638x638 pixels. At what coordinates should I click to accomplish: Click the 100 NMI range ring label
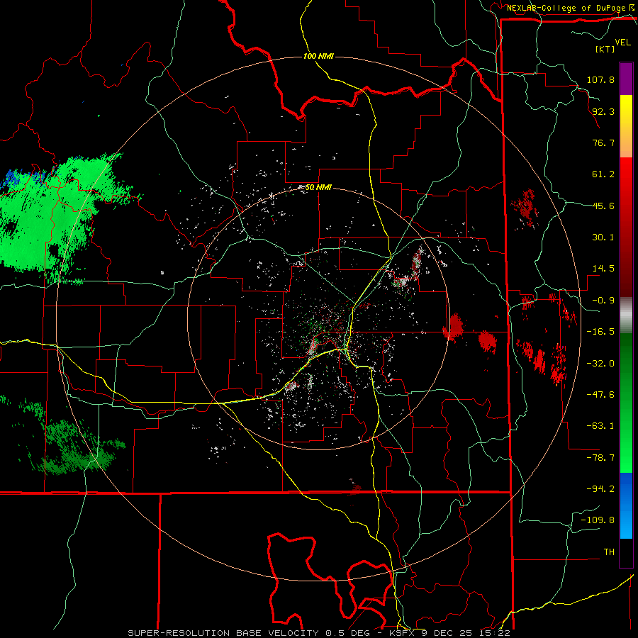click(x=318, y=56)
